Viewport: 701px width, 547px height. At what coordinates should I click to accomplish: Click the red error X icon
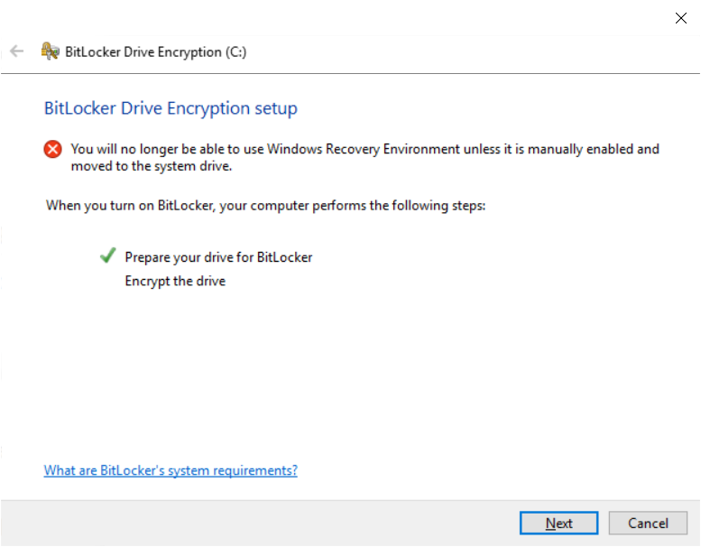(52, 149)
